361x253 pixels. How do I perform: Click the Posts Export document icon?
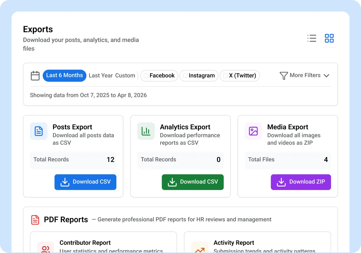[39, 131]
